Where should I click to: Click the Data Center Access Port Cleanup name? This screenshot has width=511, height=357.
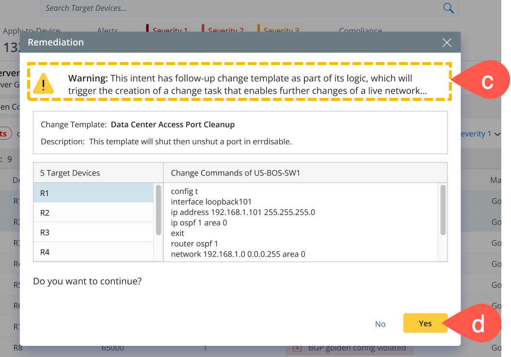click(173, 125)
